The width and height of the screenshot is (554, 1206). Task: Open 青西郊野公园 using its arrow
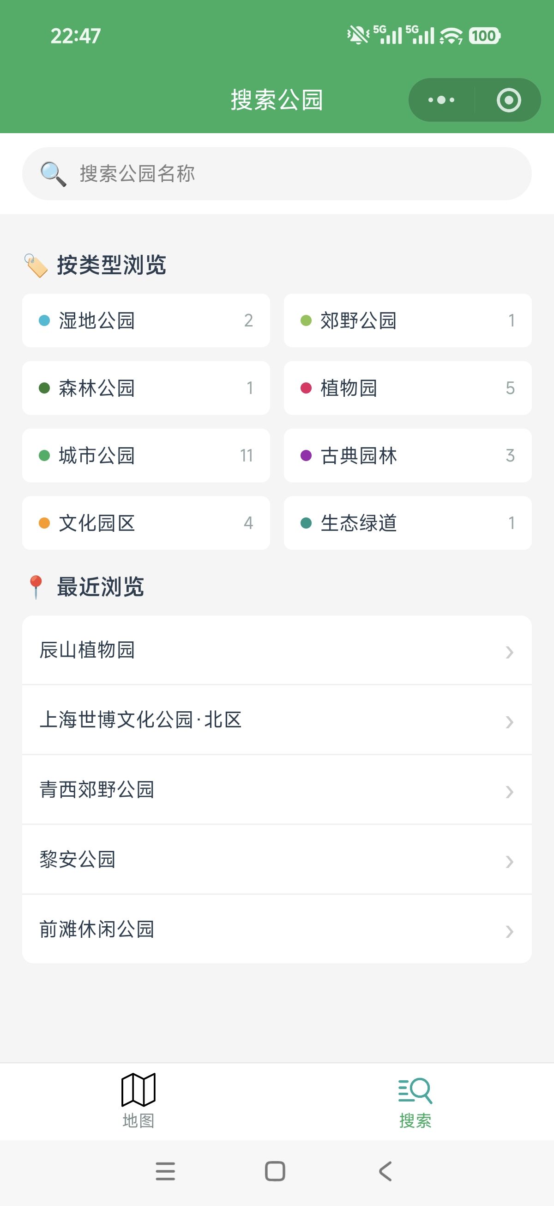pyautogui.click(x=510, y=792)
